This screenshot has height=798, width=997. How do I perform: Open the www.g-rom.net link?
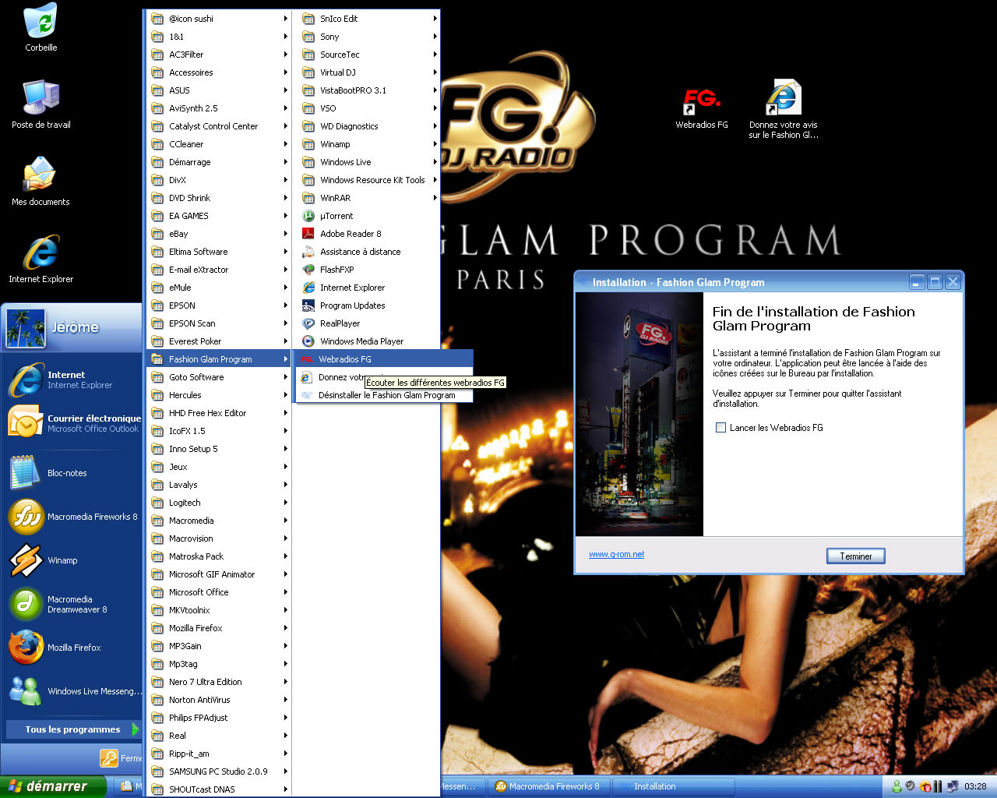(x=616, y=554)
